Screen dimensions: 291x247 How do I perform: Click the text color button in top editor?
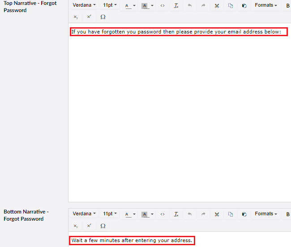point(128,6)
